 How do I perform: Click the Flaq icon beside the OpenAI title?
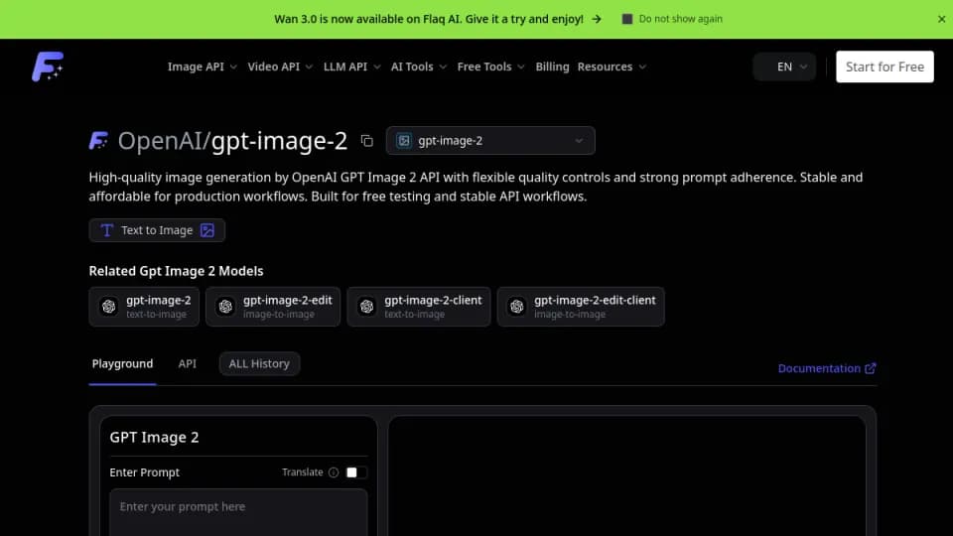tap(98, 141)
